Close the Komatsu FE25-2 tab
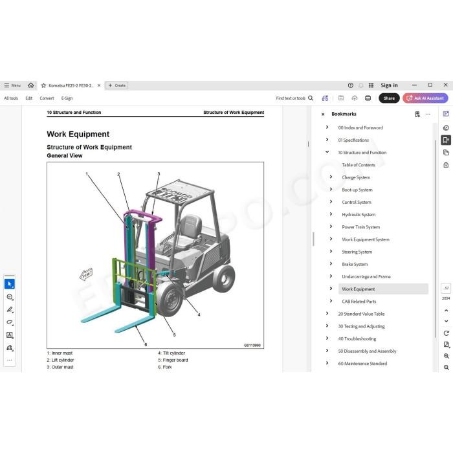Viewport: 453px width, 453px height. click(x=99, y=85)
